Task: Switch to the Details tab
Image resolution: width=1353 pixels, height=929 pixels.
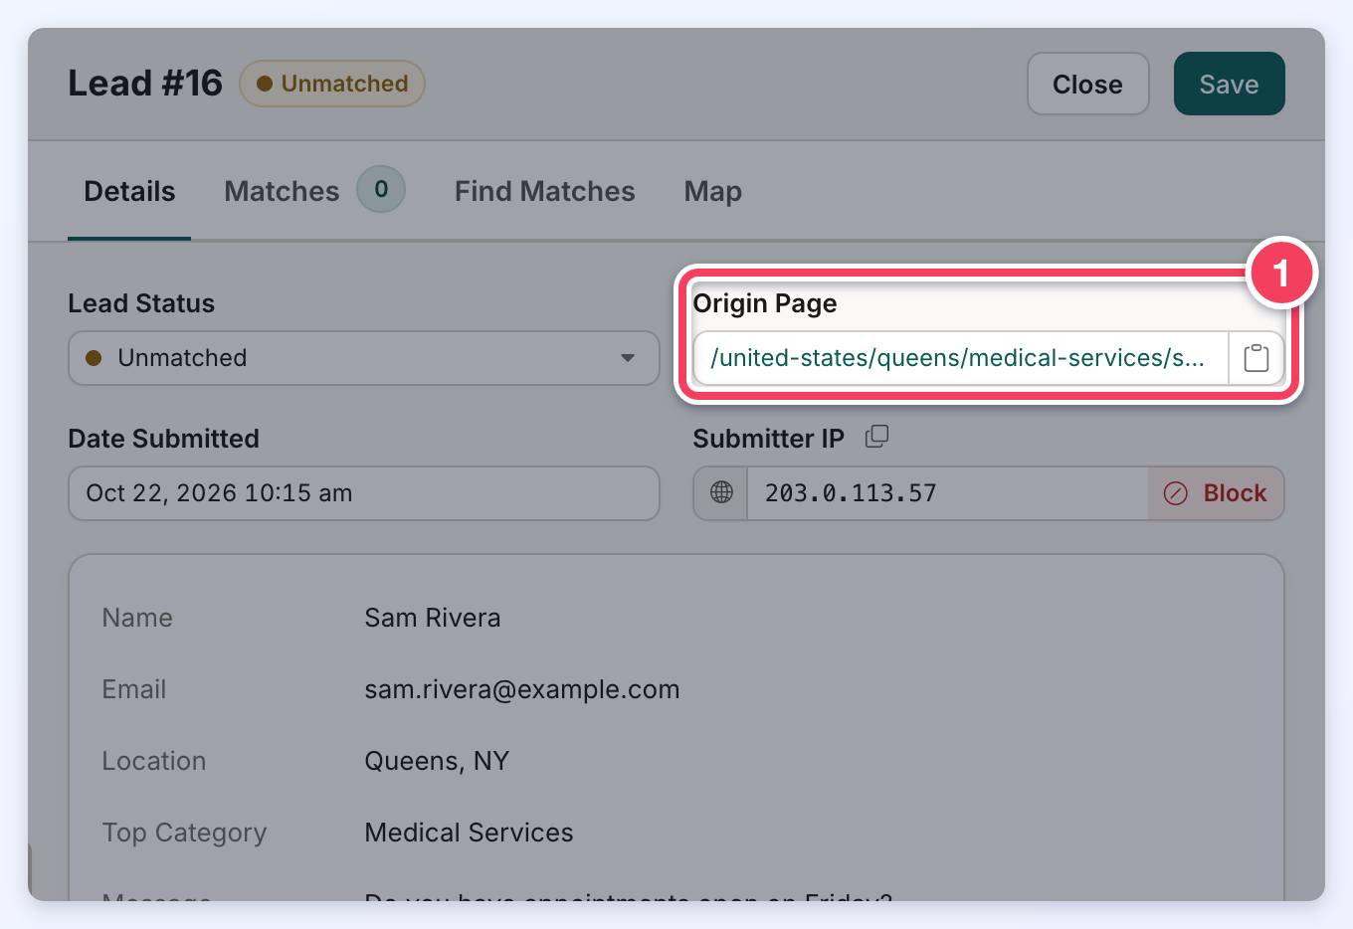Action: 129,191
